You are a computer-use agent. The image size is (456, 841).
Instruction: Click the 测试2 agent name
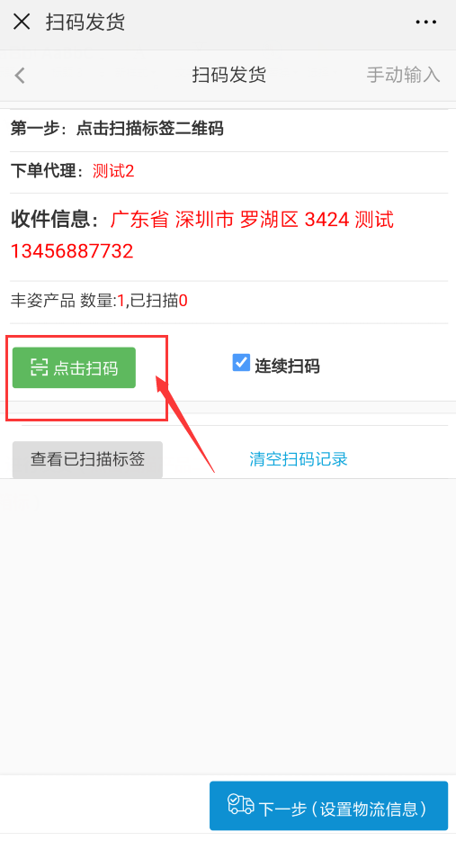113,172
